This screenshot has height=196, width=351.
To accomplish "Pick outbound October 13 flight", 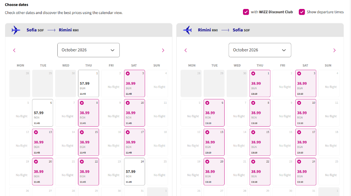I will pyautogui.click(x=43, y=142).
